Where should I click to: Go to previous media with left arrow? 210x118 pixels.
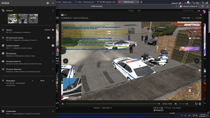click(66, 61)
